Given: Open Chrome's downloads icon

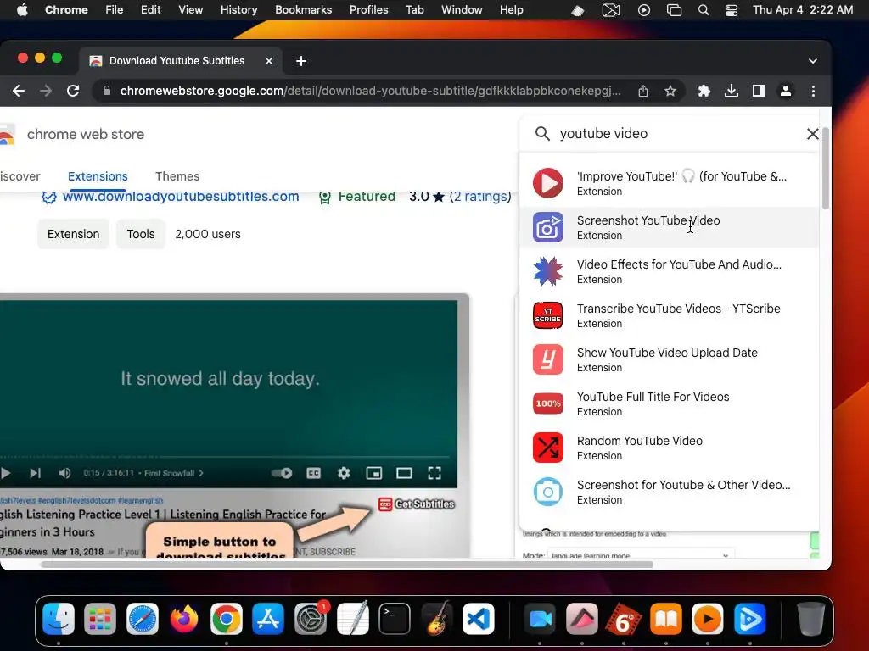Looking at the screenshot, I should click(x=731, y=91).
